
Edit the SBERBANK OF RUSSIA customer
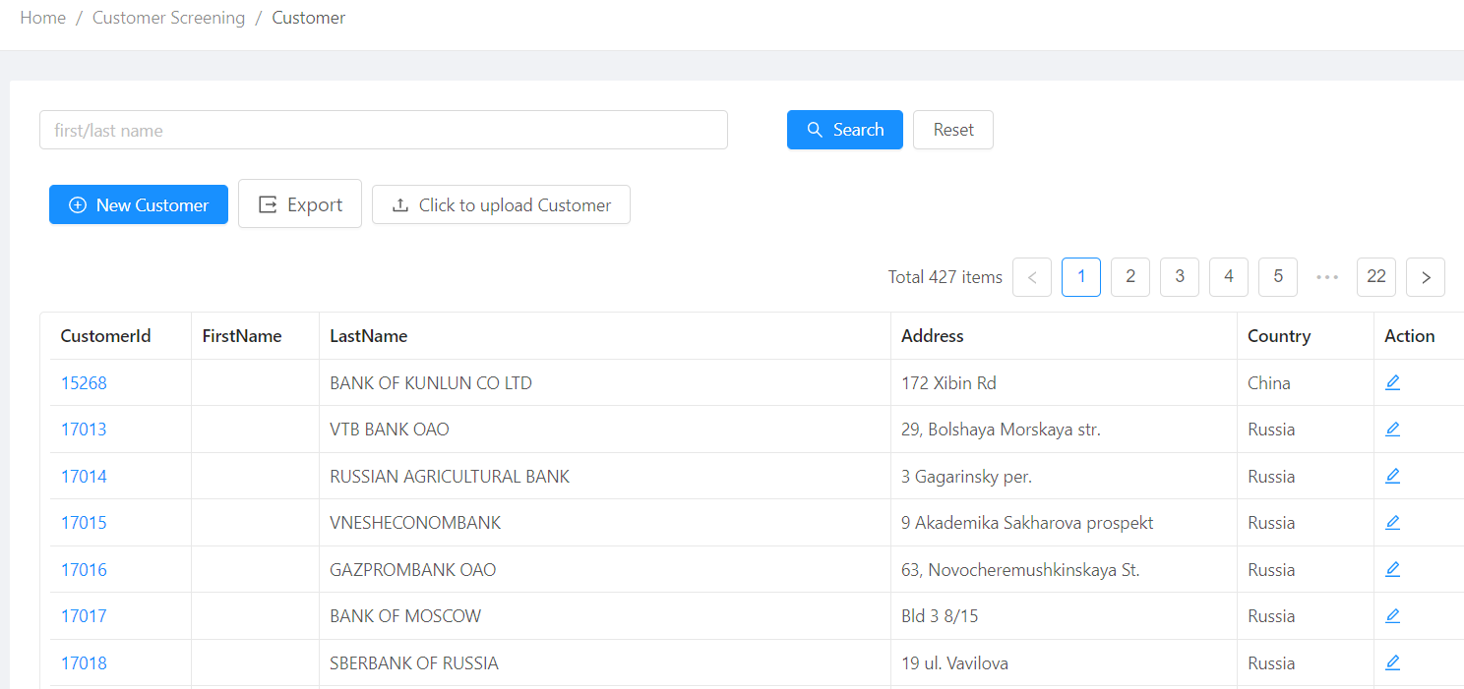(x=1392, y=662)
